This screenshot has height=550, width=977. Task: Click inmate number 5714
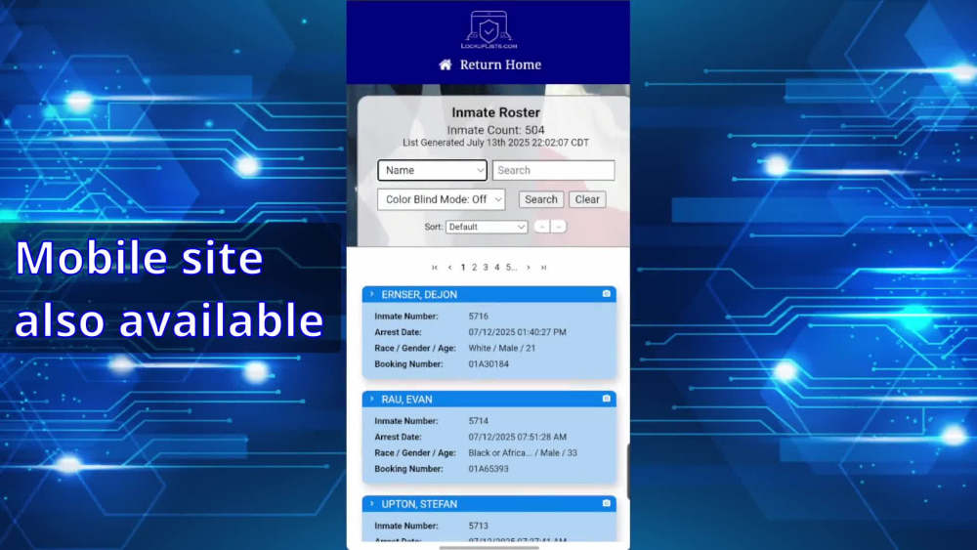[x=479, y=421]
